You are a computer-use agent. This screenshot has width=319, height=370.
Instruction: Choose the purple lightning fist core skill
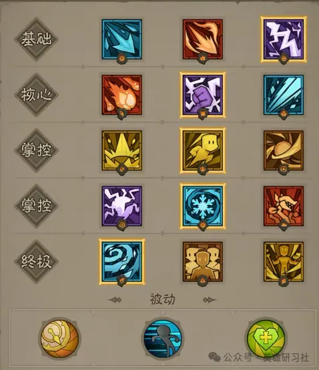(x=203, y=95)
